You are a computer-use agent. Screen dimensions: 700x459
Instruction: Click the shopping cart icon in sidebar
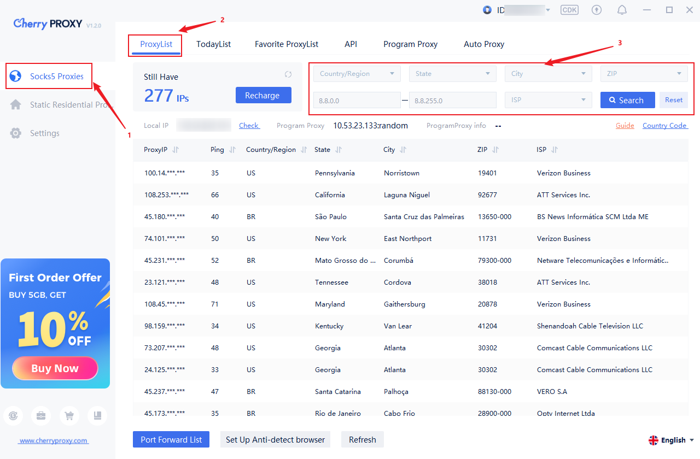(69, 416)
